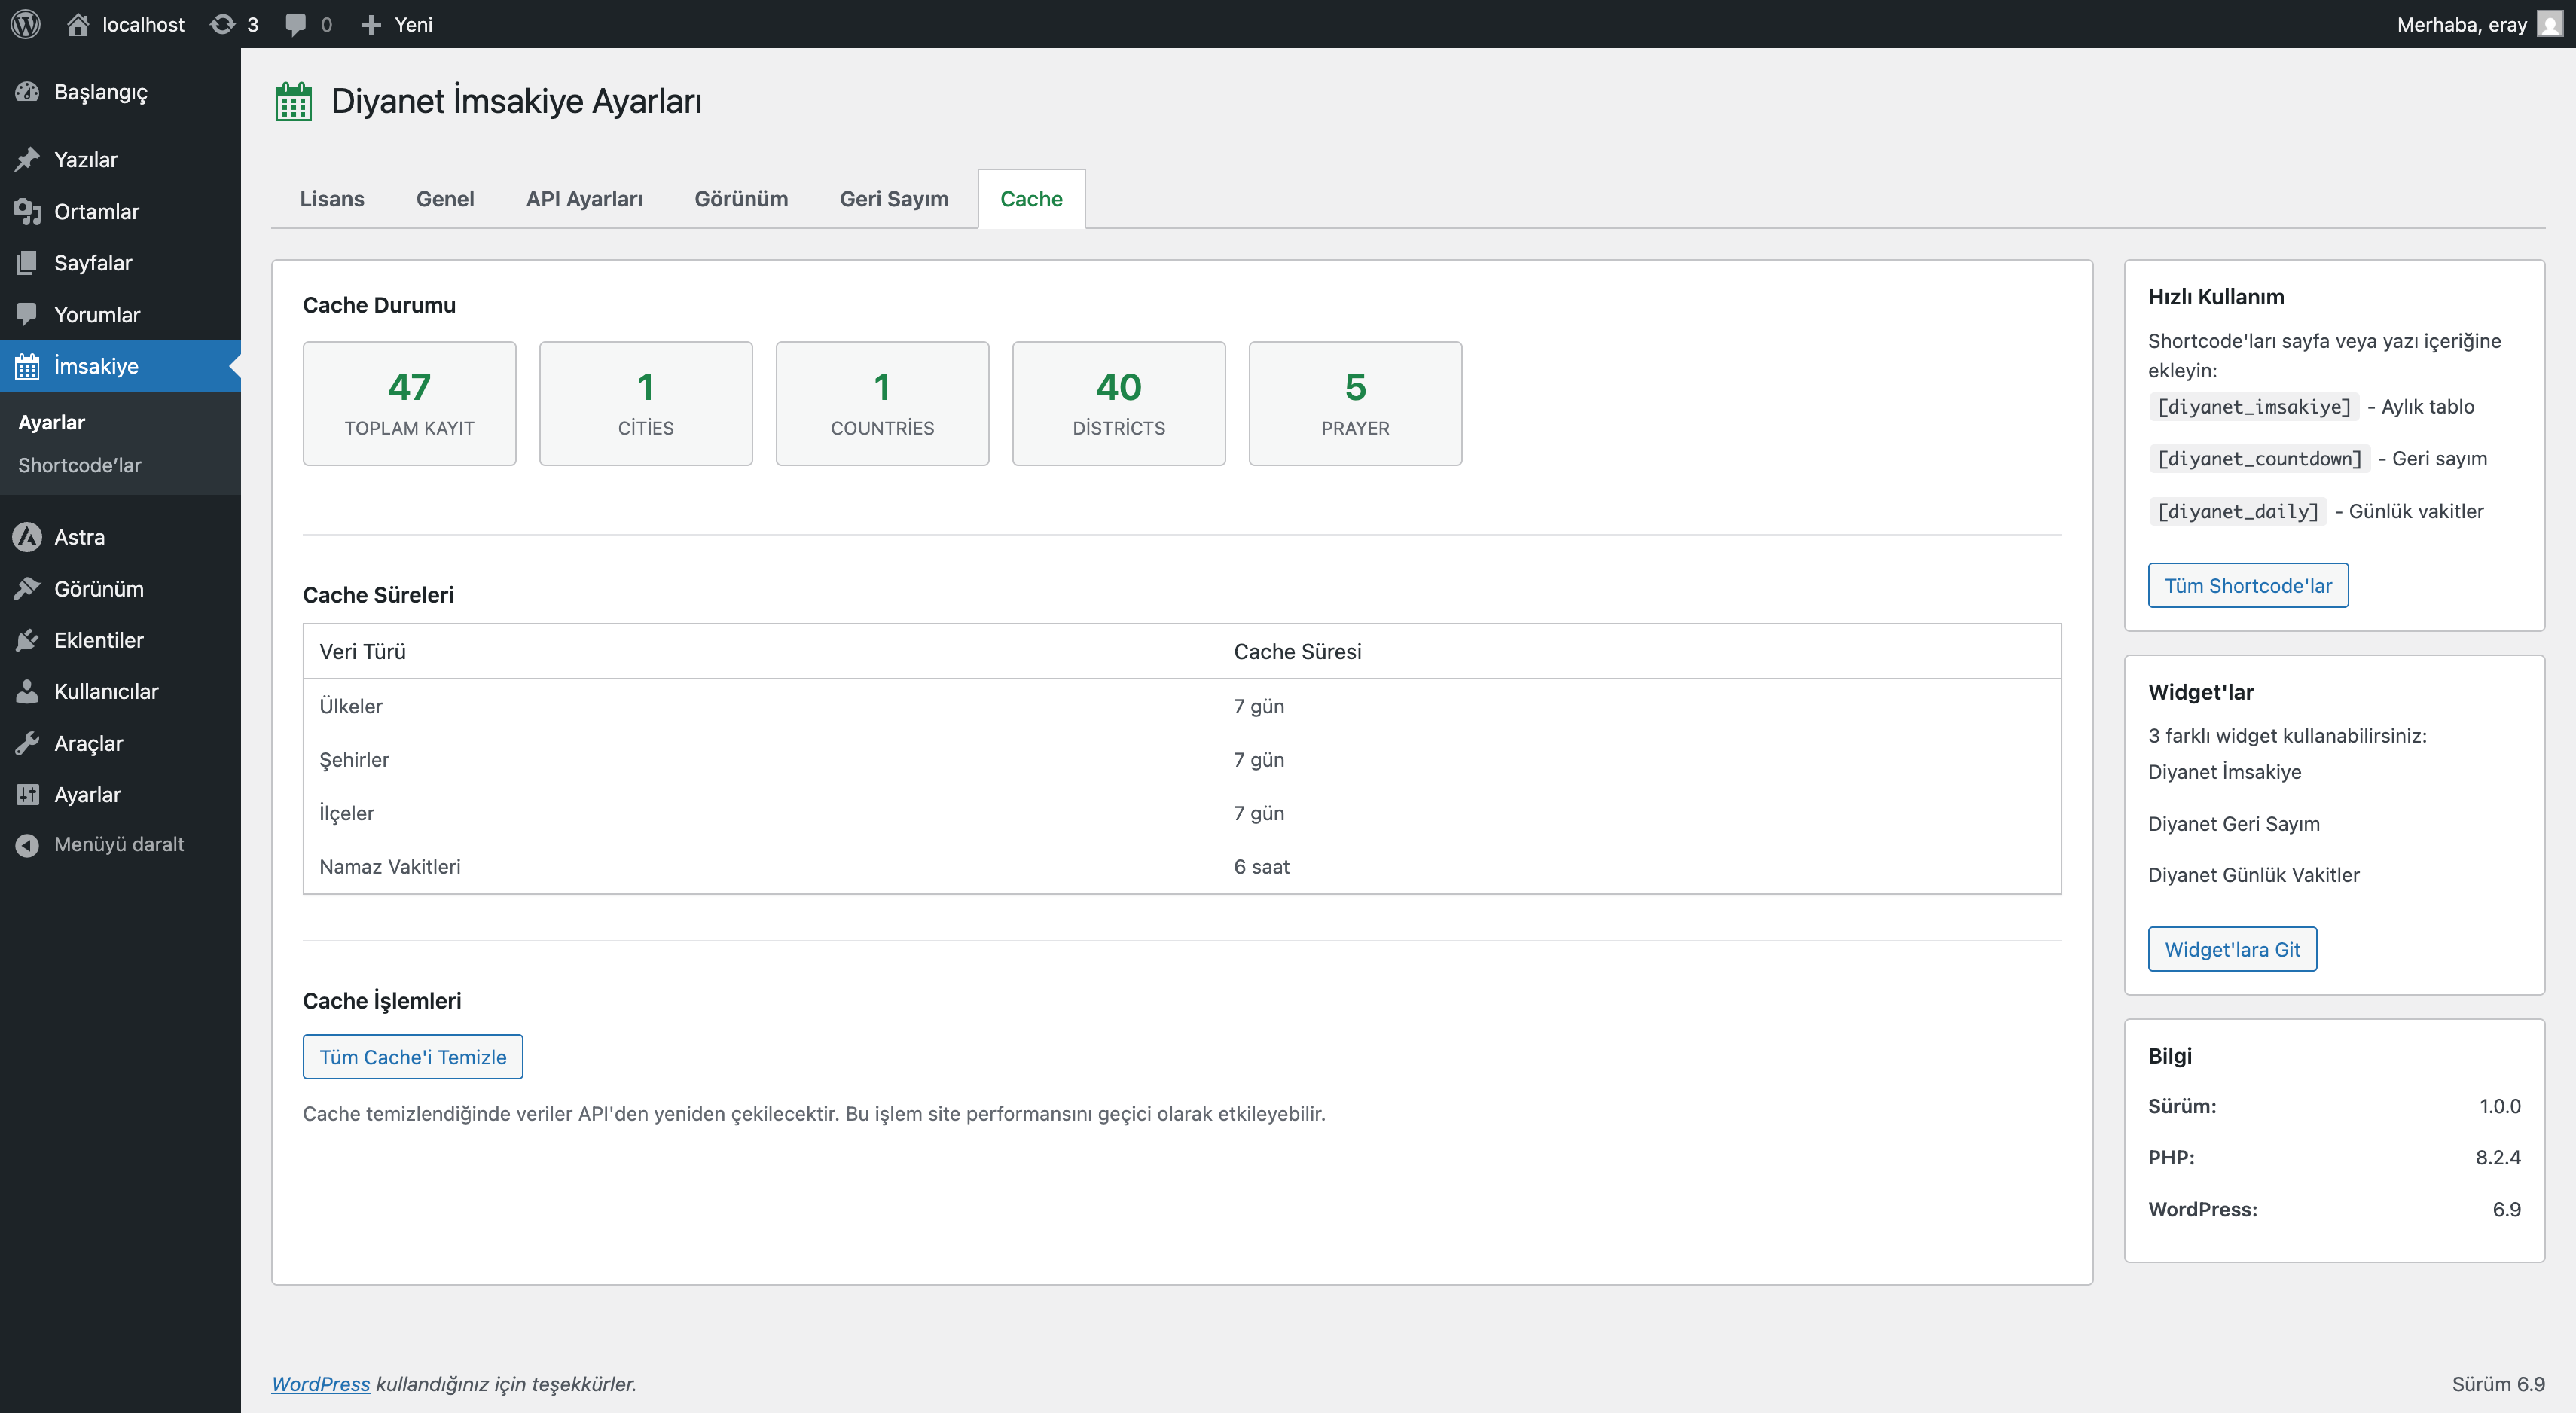Open the user avatar in admin bar
This screenshot has width=2576, height=1413.
click(2550, 24)
